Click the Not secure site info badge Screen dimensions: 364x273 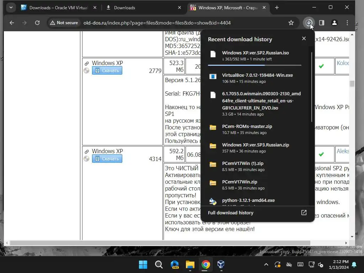click(x=64, y=23)
